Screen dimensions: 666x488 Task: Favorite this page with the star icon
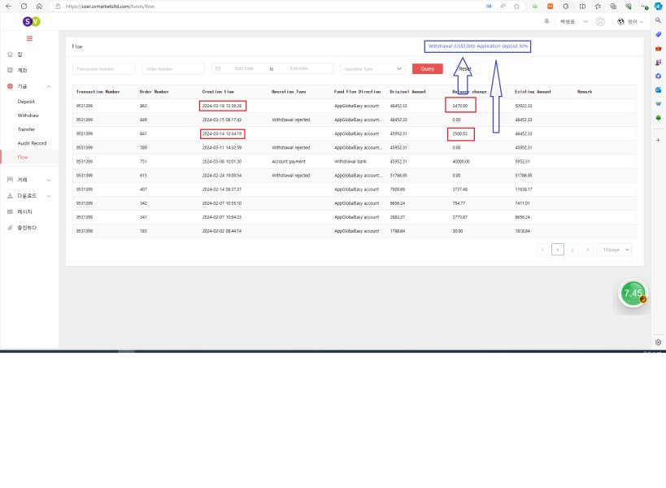point(517,6)
